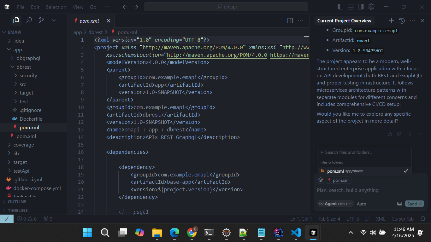Open the Selection menu
The width and height of the screenshot is (431, 242).
tap(56, 7)
